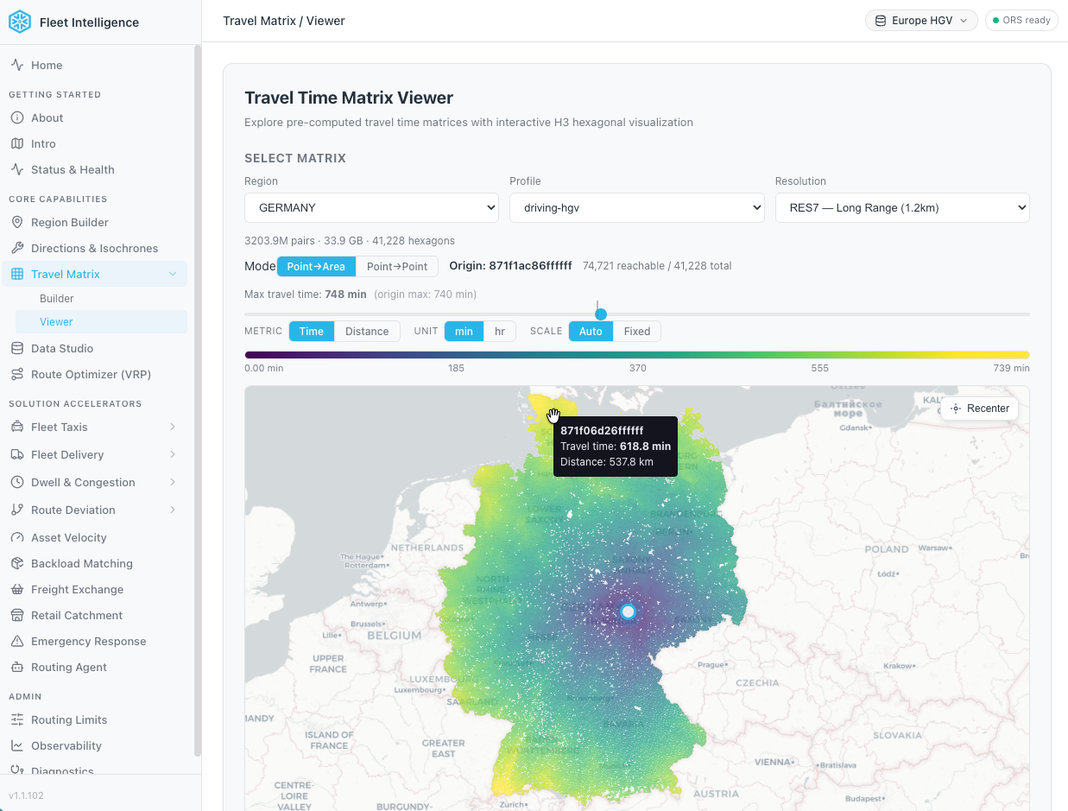Open the Builder submenu item
This screenshot has width=1068, height=811.
pos(57,298)
